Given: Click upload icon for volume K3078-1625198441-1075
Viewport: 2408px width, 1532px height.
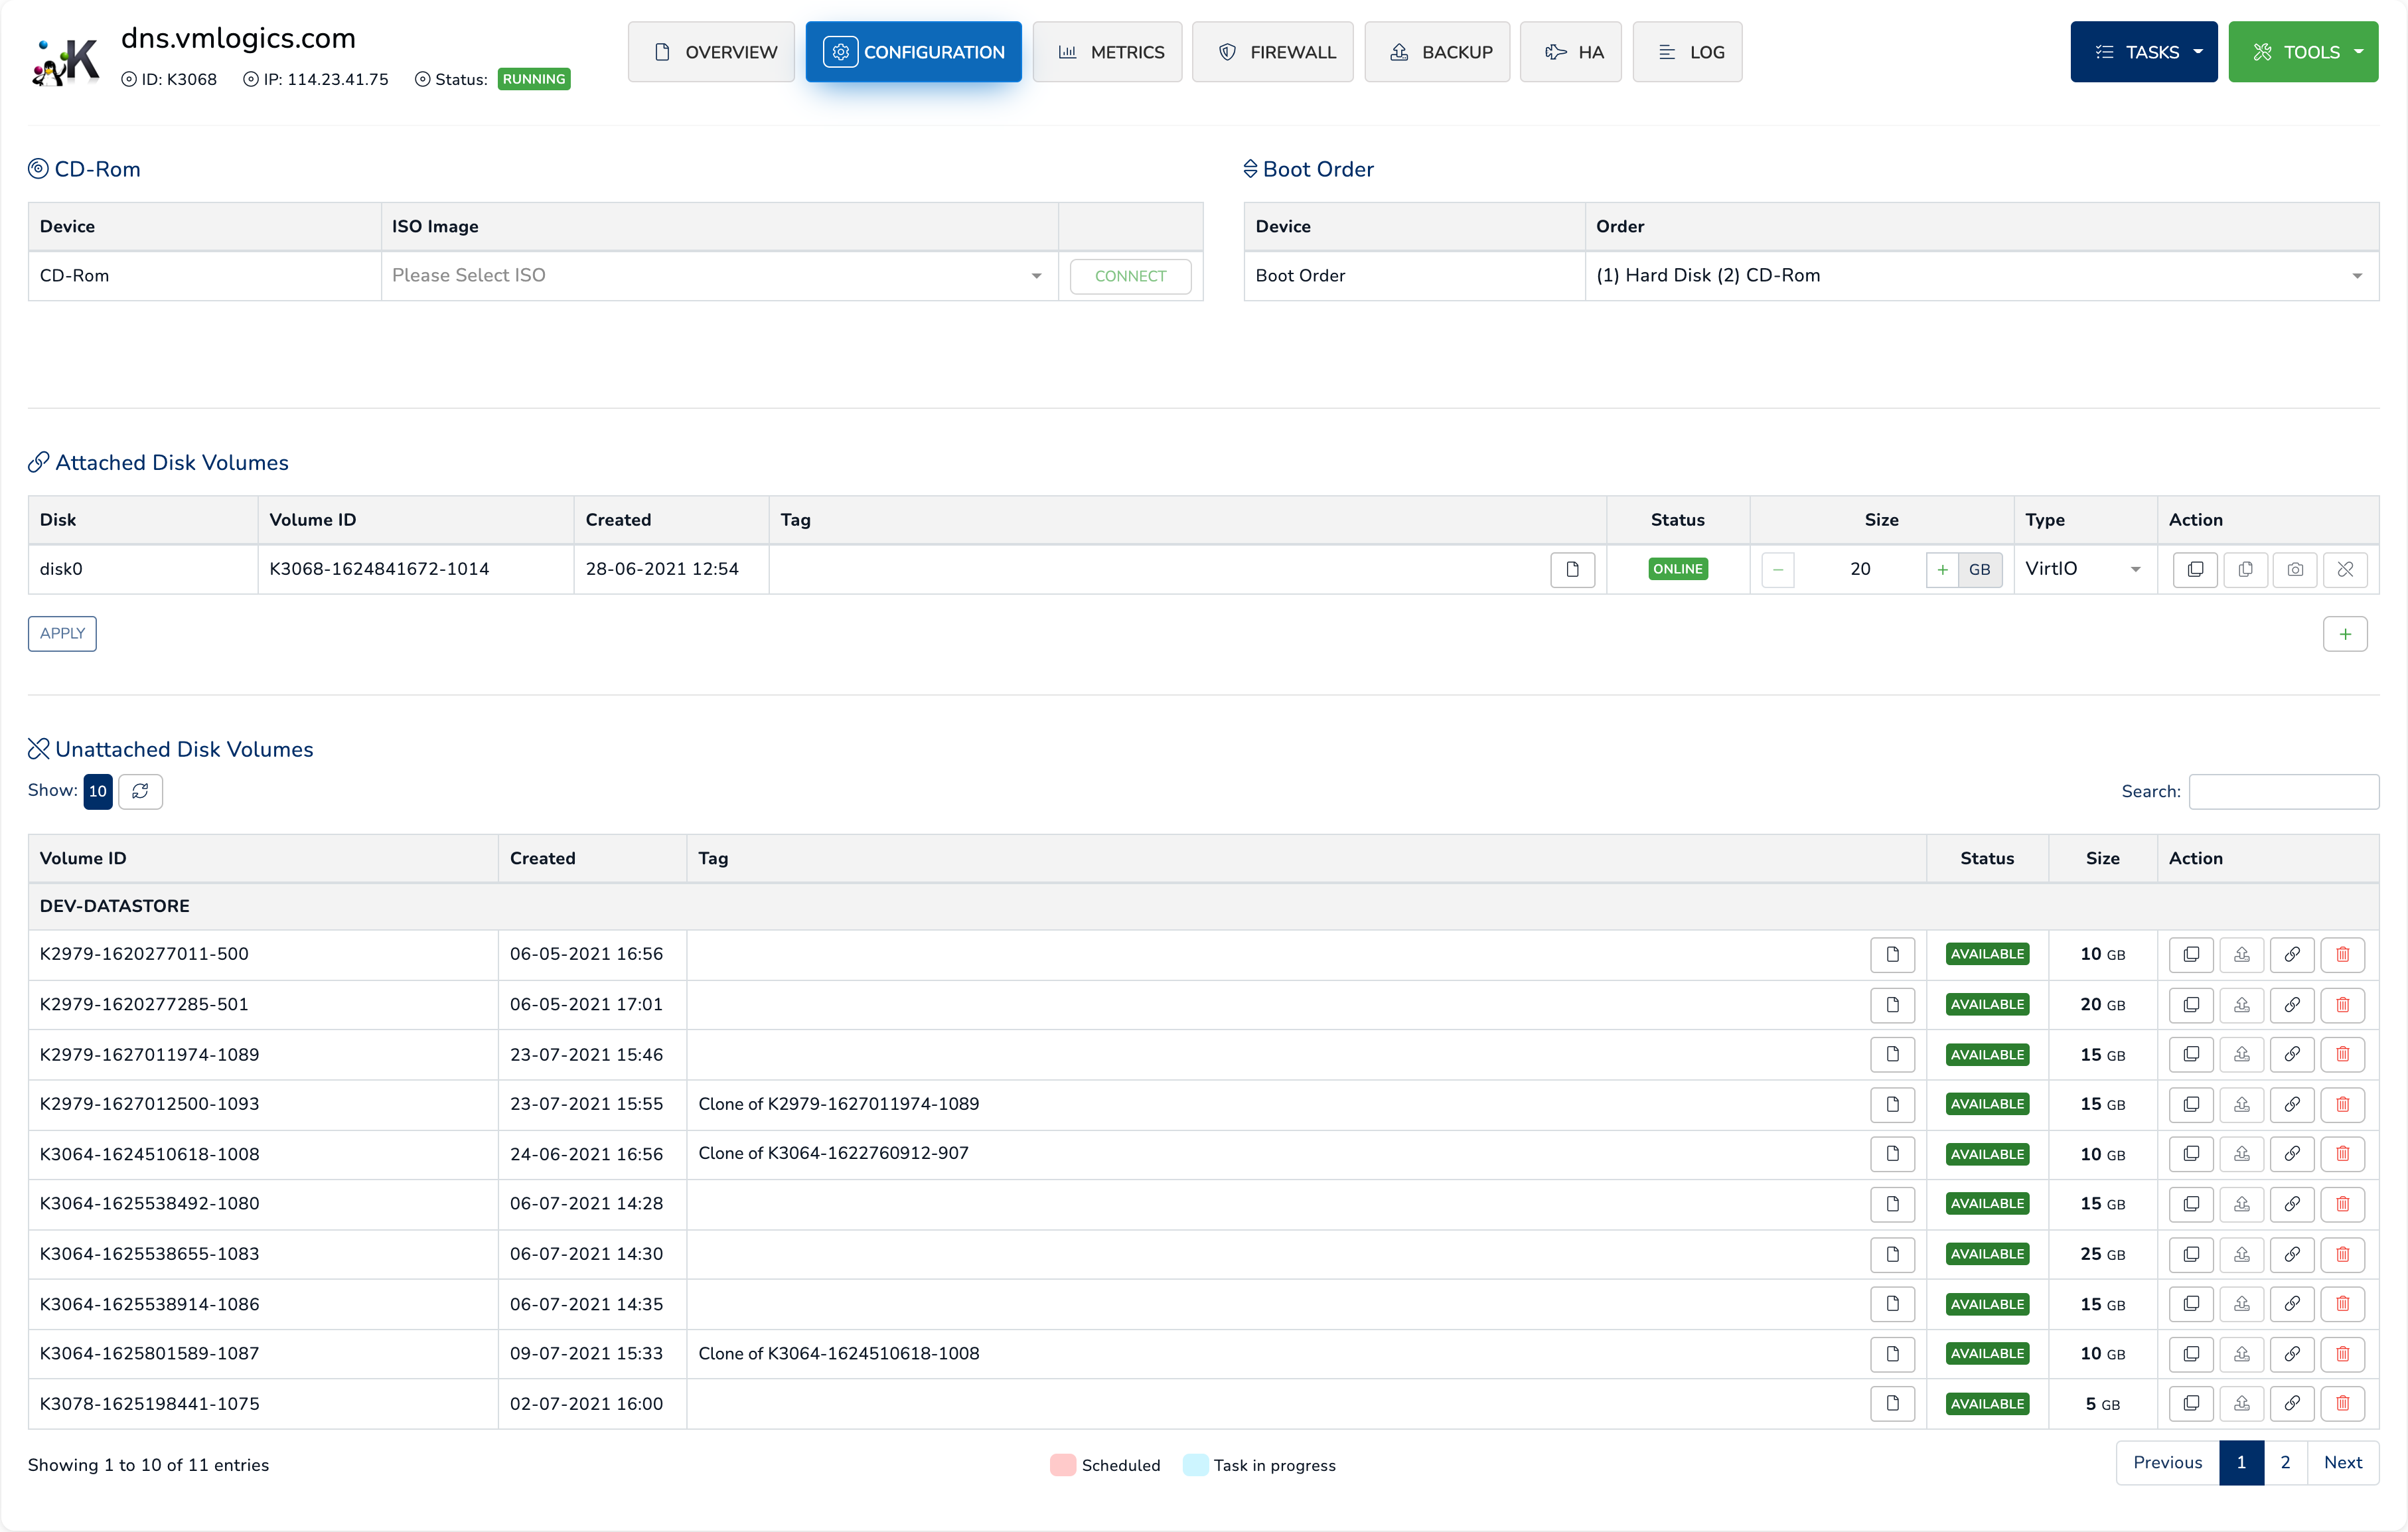Looking at the screenshot, I should coord(2242,1403).
